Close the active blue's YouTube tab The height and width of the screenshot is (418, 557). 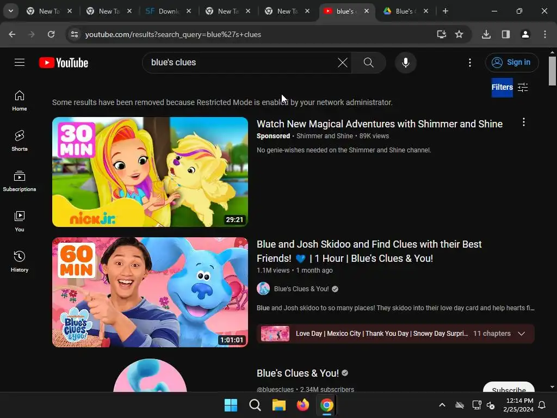click(366, 11)
